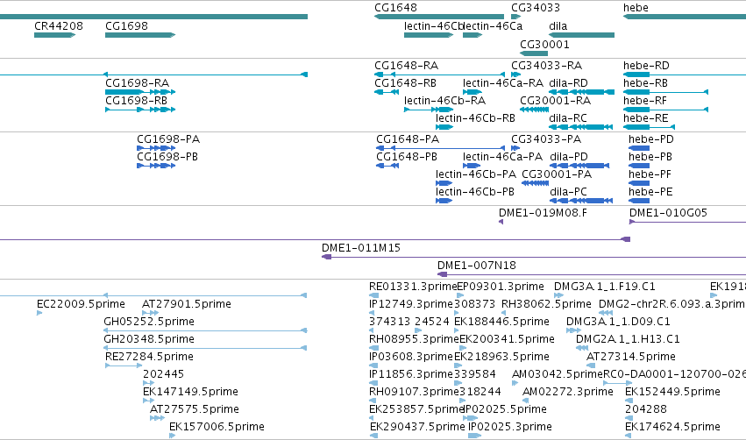Image resolution: width=746 pixels, height=440 pixels.
Task: Click protein CG1698-PA label
Action: tap(168, 138)
